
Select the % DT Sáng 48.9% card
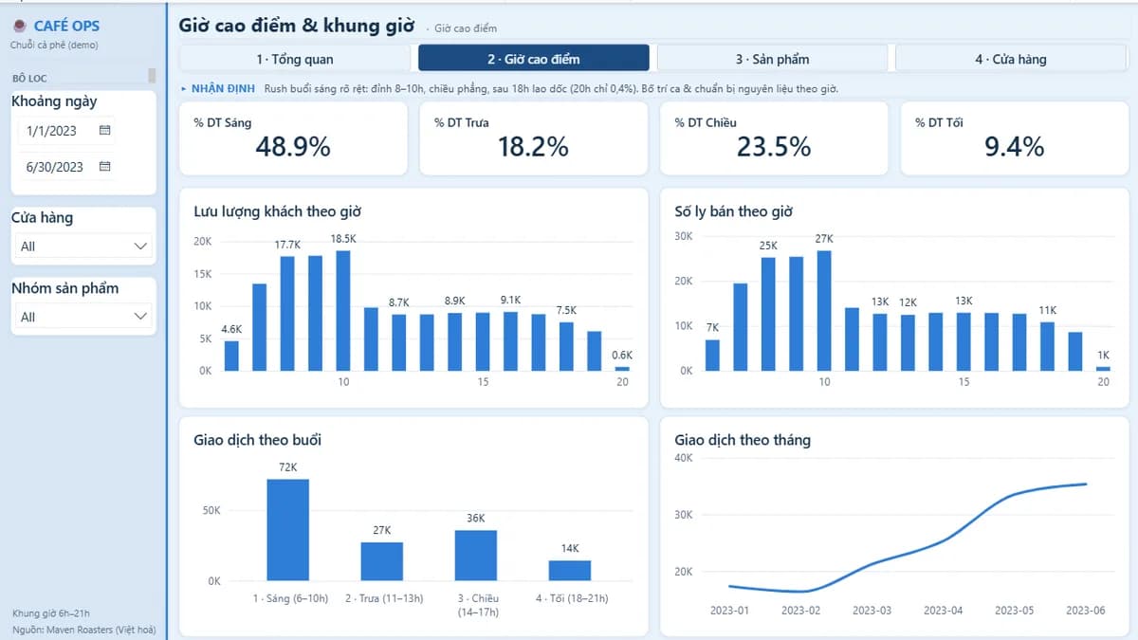(293, 138)
